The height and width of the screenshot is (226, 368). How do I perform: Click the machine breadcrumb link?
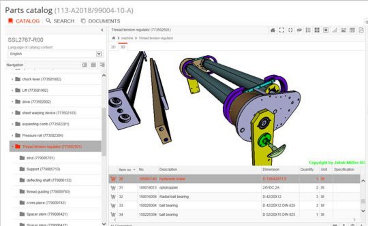coord(127,38)
